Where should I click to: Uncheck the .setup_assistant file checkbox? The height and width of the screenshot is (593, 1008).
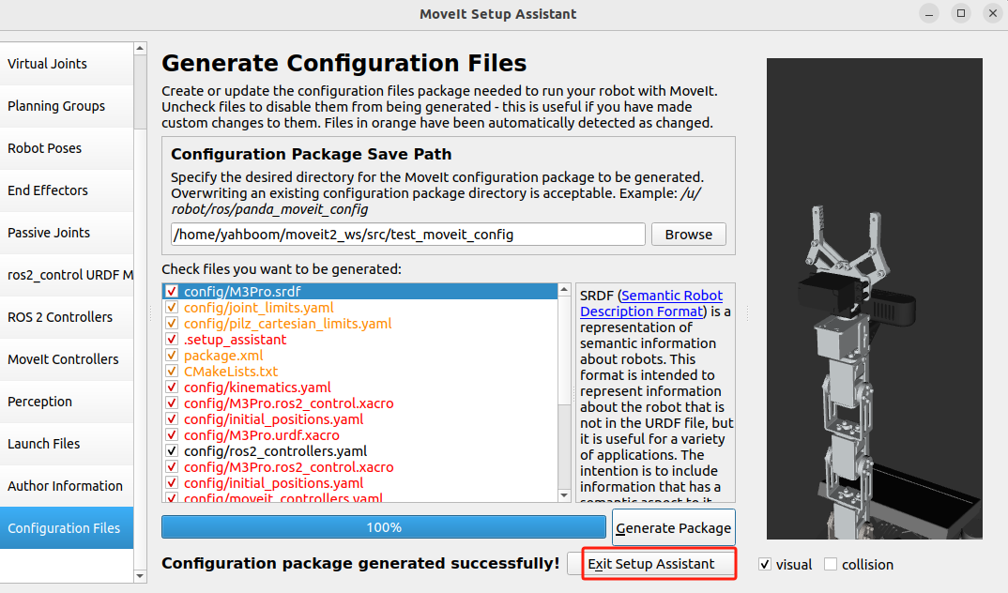pyautogui.click(x=172, y=340)
